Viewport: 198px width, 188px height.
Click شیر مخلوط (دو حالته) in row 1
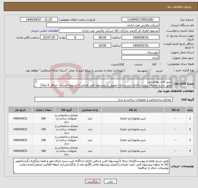pyautogui.click(x=133, y=119)
